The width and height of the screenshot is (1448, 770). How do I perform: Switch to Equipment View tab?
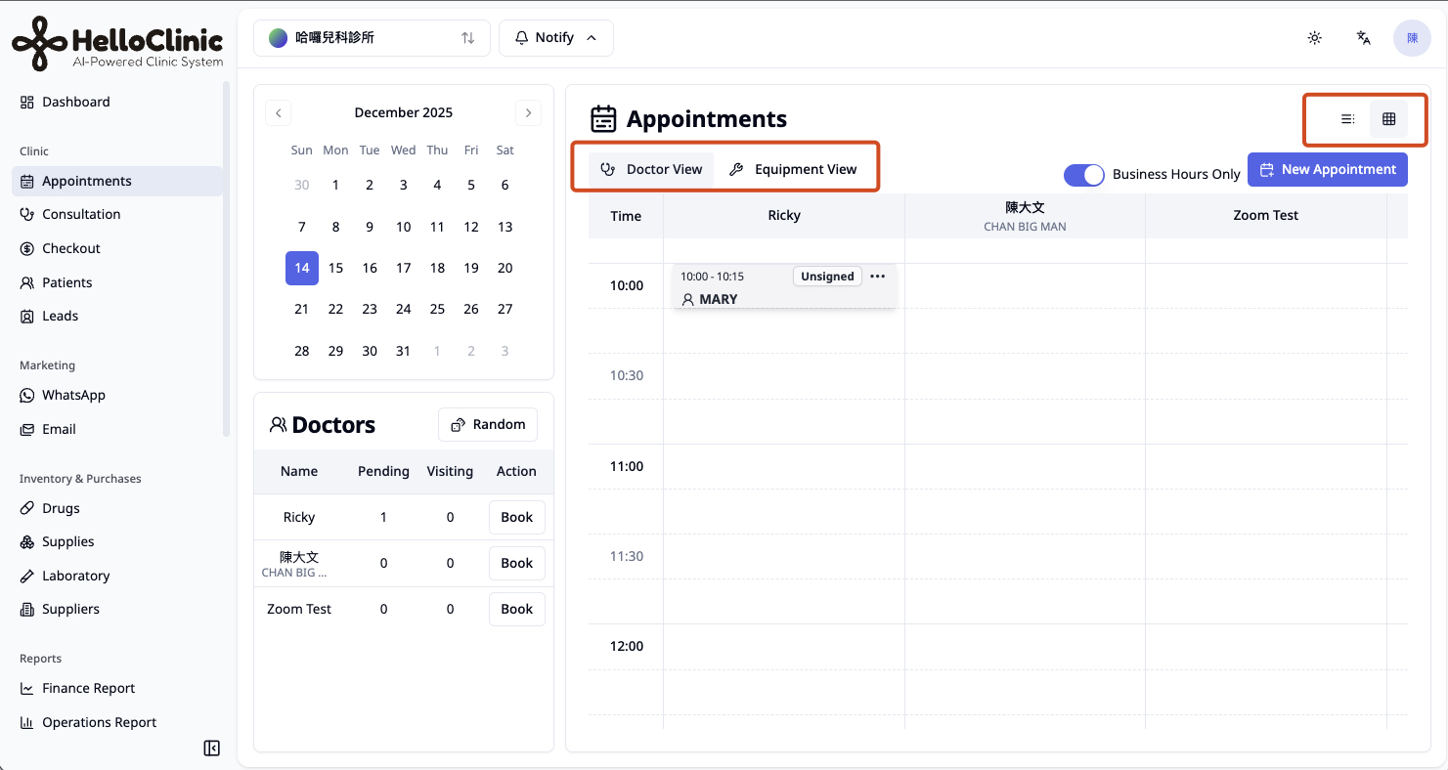point(794,169)
